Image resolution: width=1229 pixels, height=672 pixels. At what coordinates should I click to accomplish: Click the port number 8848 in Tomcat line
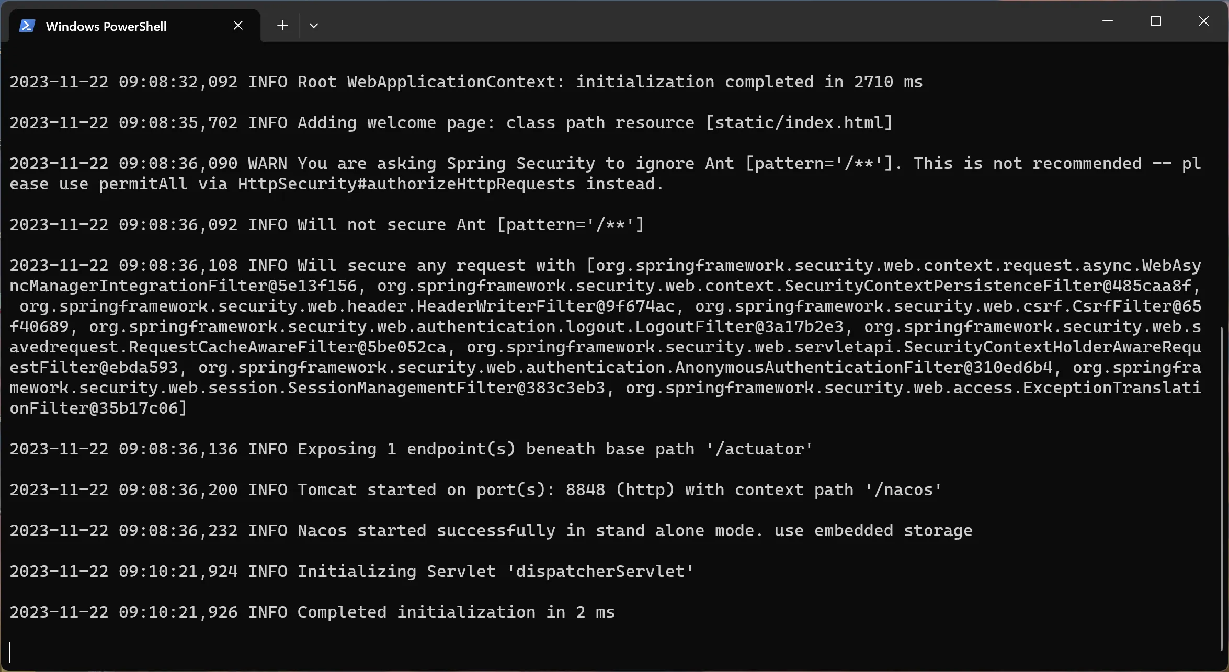point(585,490)
